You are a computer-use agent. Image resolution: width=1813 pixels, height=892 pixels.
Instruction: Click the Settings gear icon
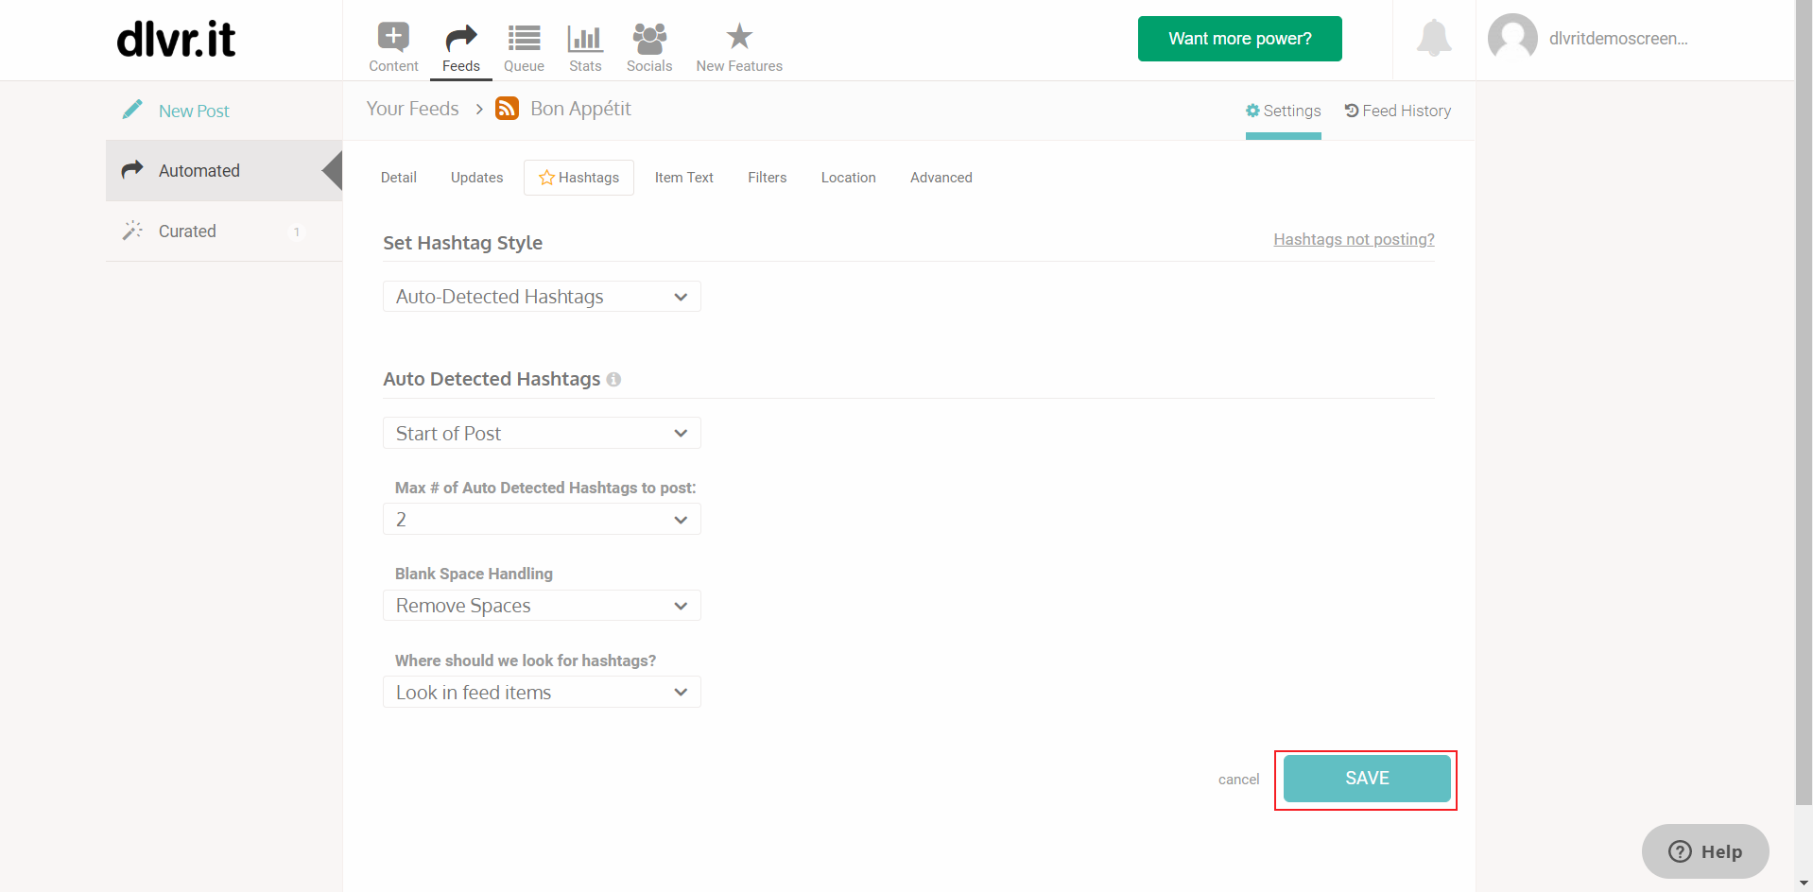(1252, 111)
